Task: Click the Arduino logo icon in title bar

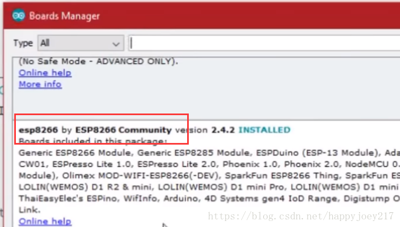Action: click(19, 15)
